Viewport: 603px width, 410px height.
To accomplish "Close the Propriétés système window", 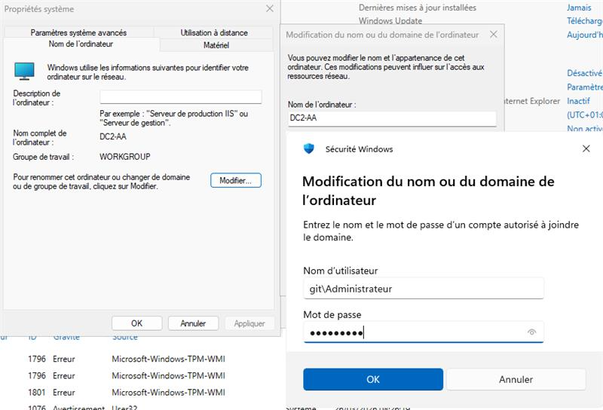I will pos(270,8).
